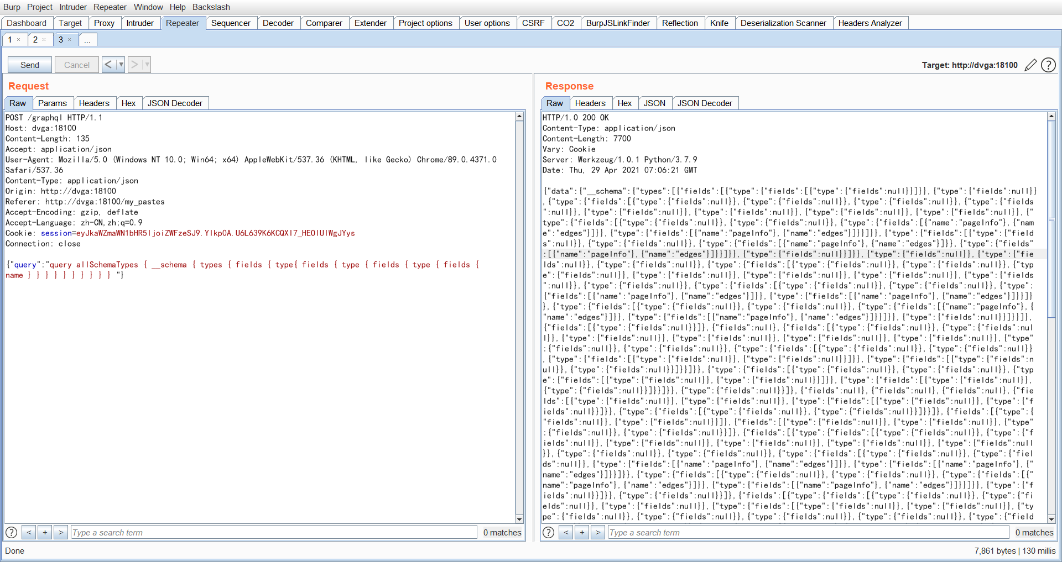Click request pane scroll up arrow
The width and height of the screenshot is (1062, 562).
point(519,117)
